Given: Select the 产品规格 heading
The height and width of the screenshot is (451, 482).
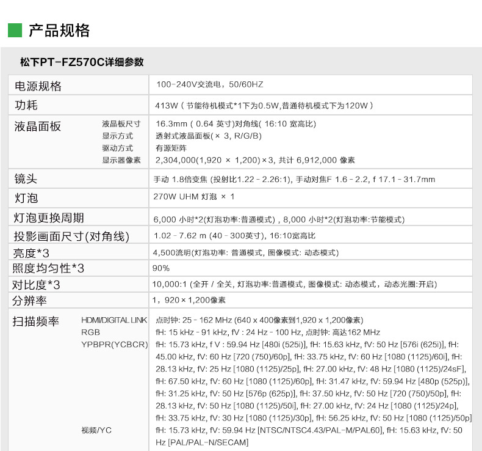Looking at the screenshot, I should (59, 31).
